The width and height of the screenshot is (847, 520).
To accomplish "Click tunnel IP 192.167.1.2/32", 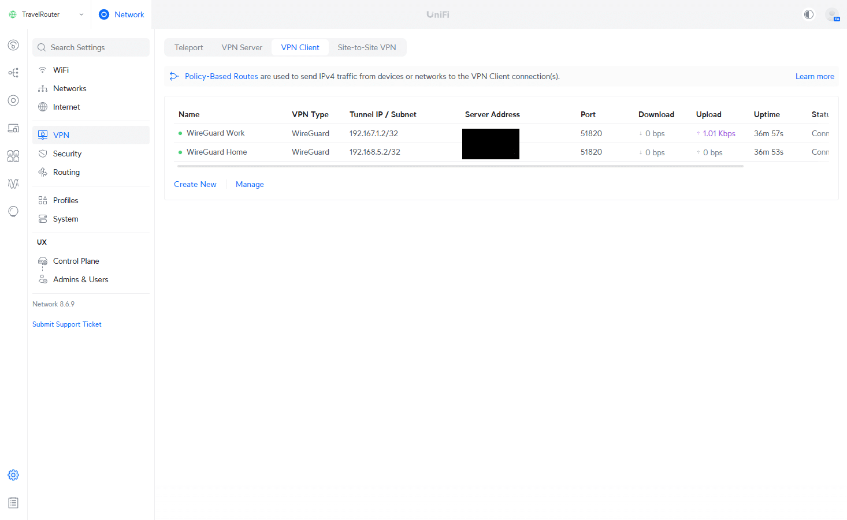I will [374, 133].
